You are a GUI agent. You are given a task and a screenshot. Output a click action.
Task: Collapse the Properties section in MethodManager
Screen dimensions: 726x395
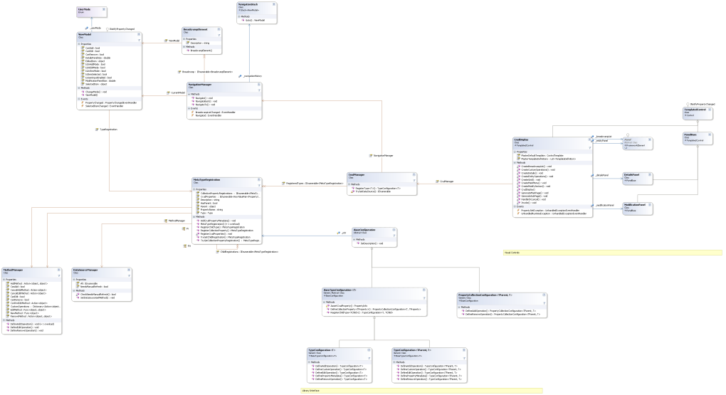tap(4, 279)
